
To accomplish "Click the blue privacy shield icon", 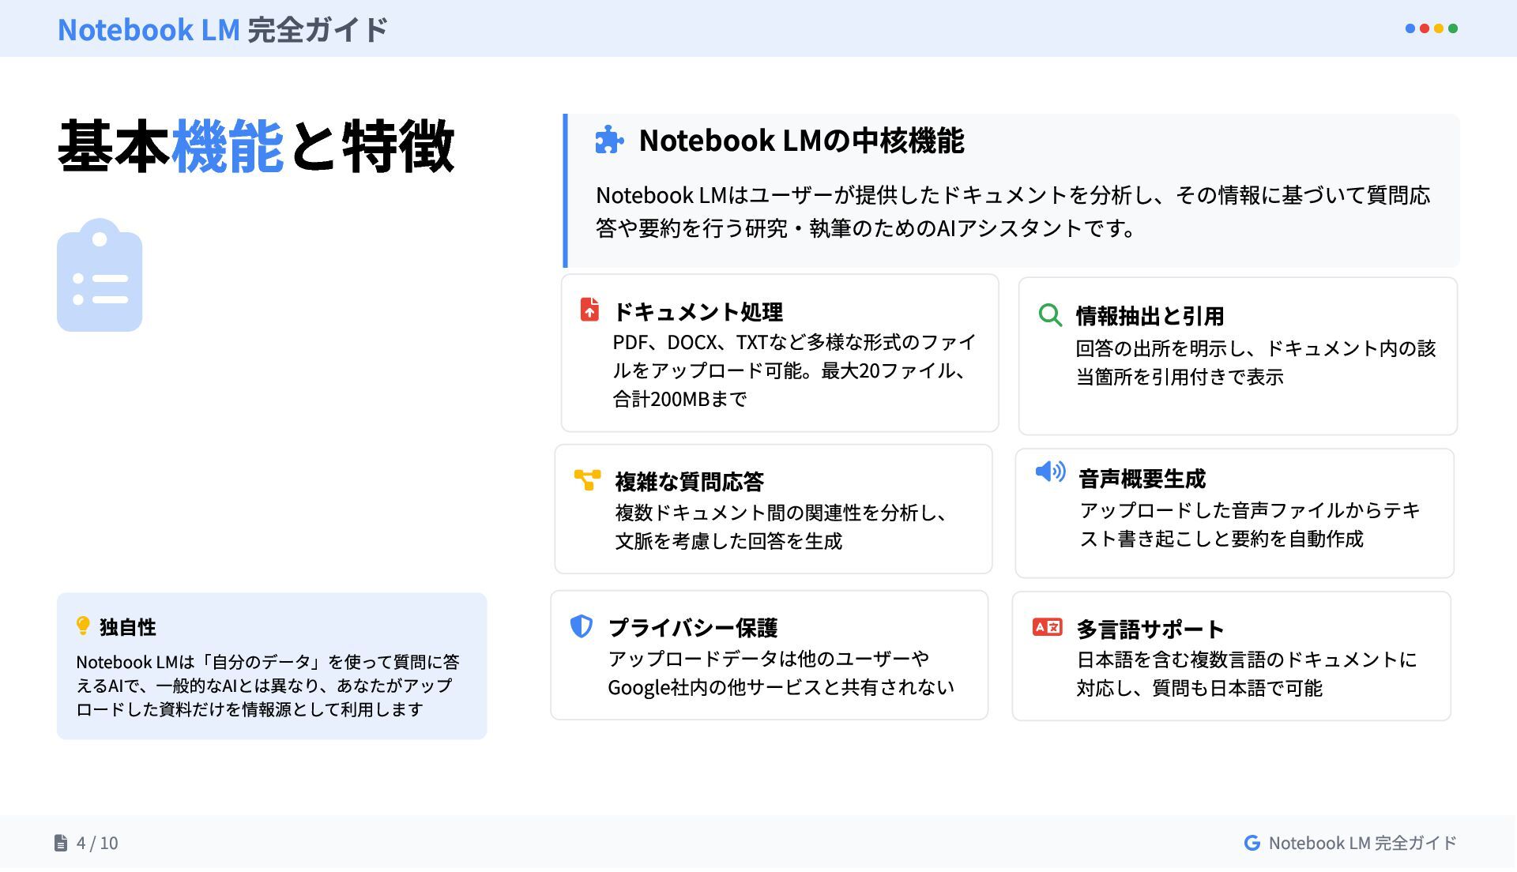I will pos(582,626).
